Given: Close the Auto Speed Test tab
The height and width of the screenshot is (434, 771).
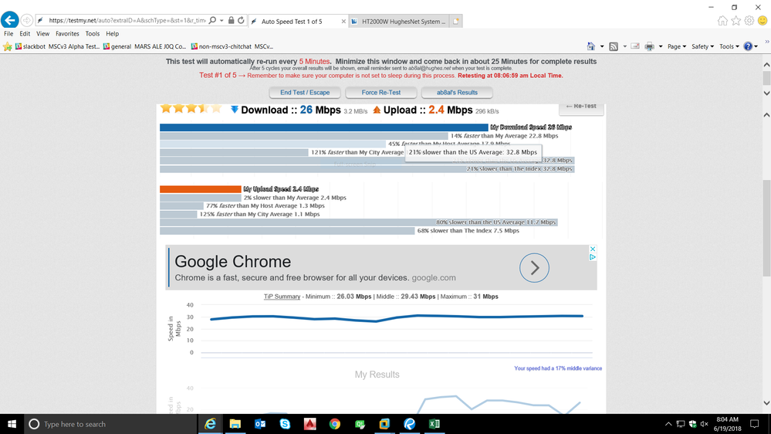Looking at the screenshot, I should tap(343, 22).
